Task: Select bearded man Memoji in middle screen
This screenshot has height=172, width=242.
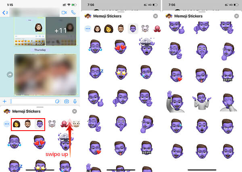Action: [x=121, y=29]
